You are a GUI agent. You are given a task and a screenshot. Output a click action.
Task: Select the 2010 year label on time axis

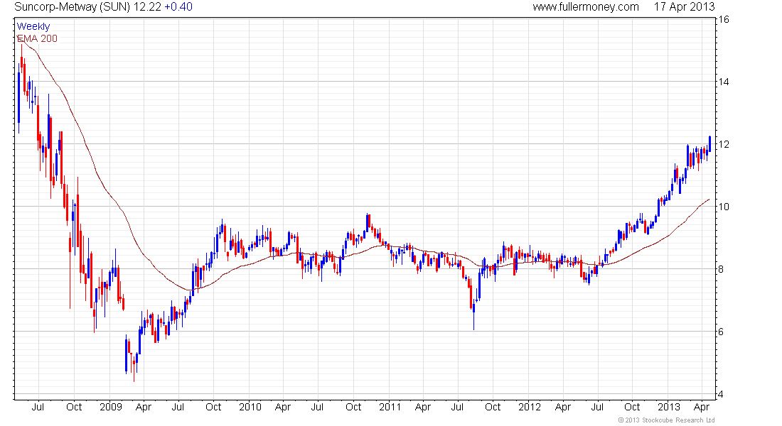pyautogui.click(x=250, y=407)
